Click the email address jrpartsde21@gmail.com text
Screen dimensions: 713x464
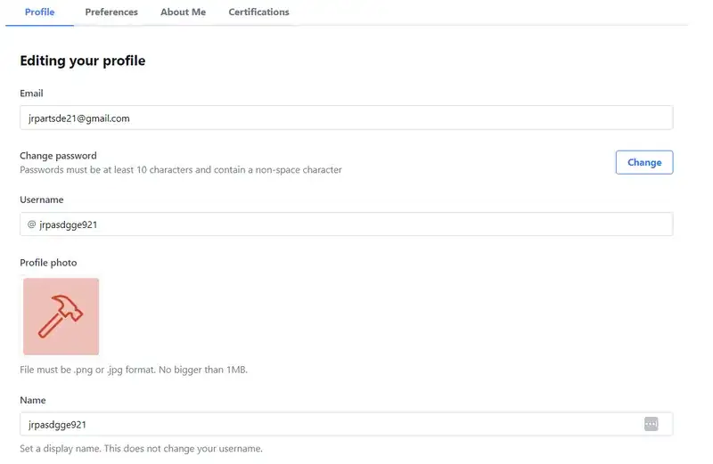pyautogui.click(x=78, y=118)
